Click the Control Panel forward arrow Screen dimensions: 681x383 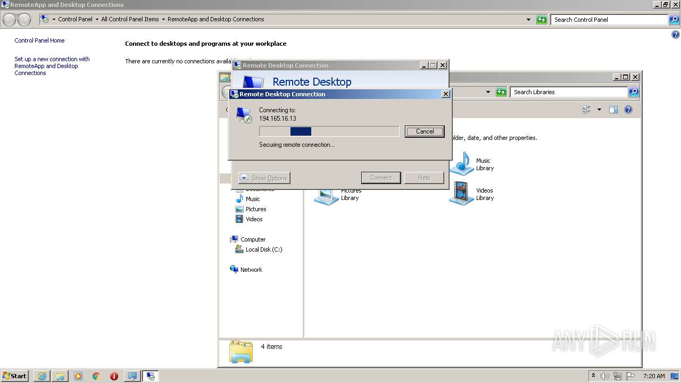pyautogui.click(x=24, y=20)
